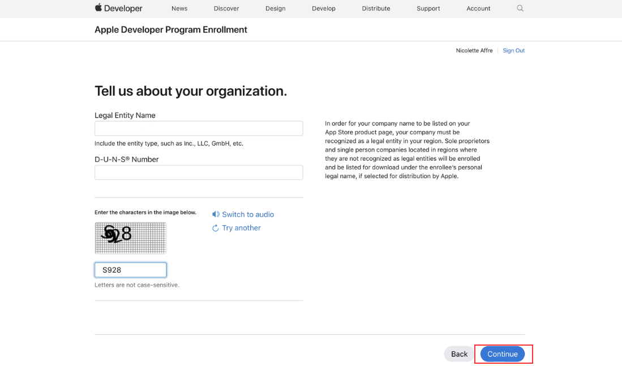Click the Nicolette Affre user name
622x366 pixels.
(474, 50)
